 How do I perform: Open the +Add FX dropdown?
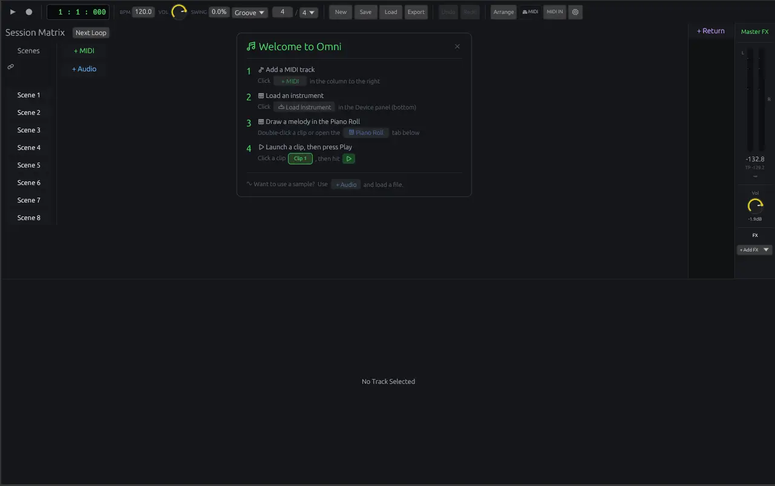pos(754,250)
